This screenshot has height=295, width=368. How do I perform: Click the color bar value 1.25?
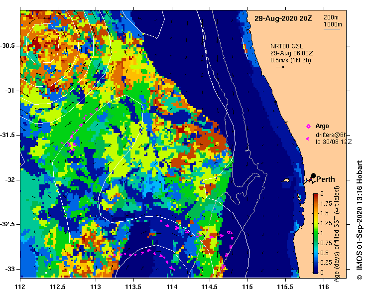[326, 223]
